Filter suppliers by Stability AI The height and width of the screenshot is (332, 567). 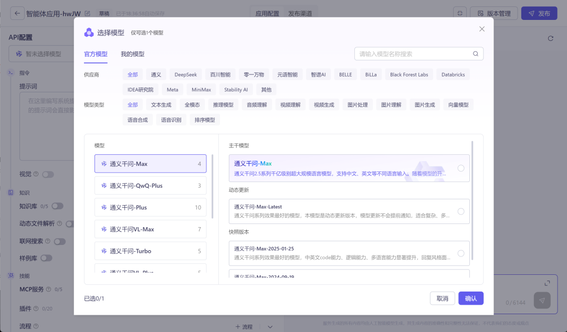(x=236, y=90)
